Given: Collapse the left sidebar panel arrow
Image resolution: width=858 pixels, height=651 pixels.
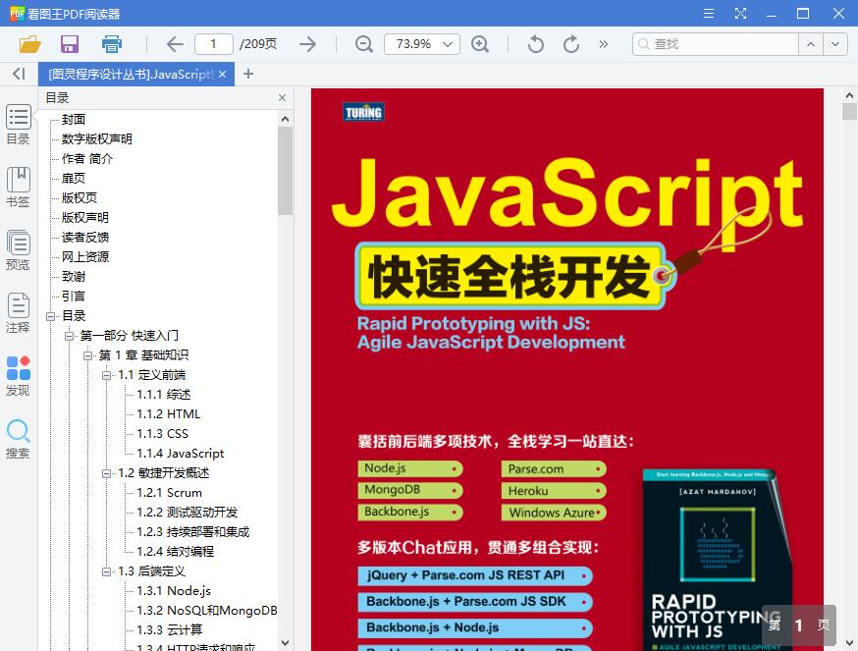Looking at the screenshot, I should pos(20,74).
